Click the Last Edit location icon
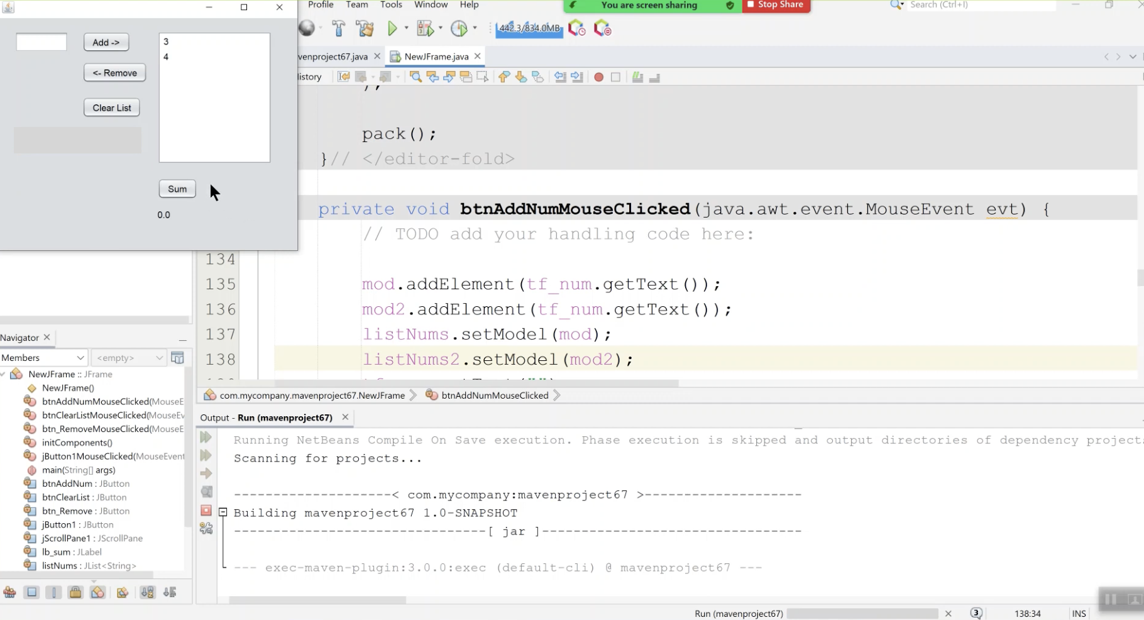This screenshot has width=1144, height=620. (344, 77)
